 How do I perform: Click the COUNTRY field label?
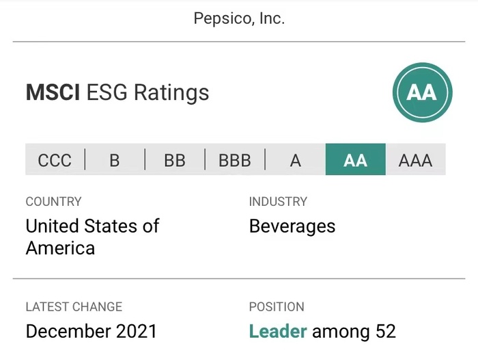(x=54, y=202)
